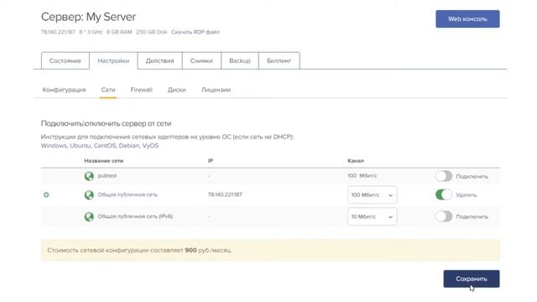Open the CentOS instructions link
The height and width of the screenshot is (302, 537).
coord(104,145)
